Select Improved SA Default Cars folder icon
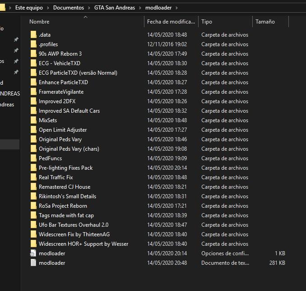This screenshot has width=306, height=291. click(33, 110)
